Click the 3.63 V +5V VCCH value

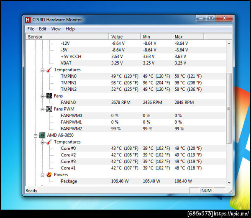pos(117,56)
